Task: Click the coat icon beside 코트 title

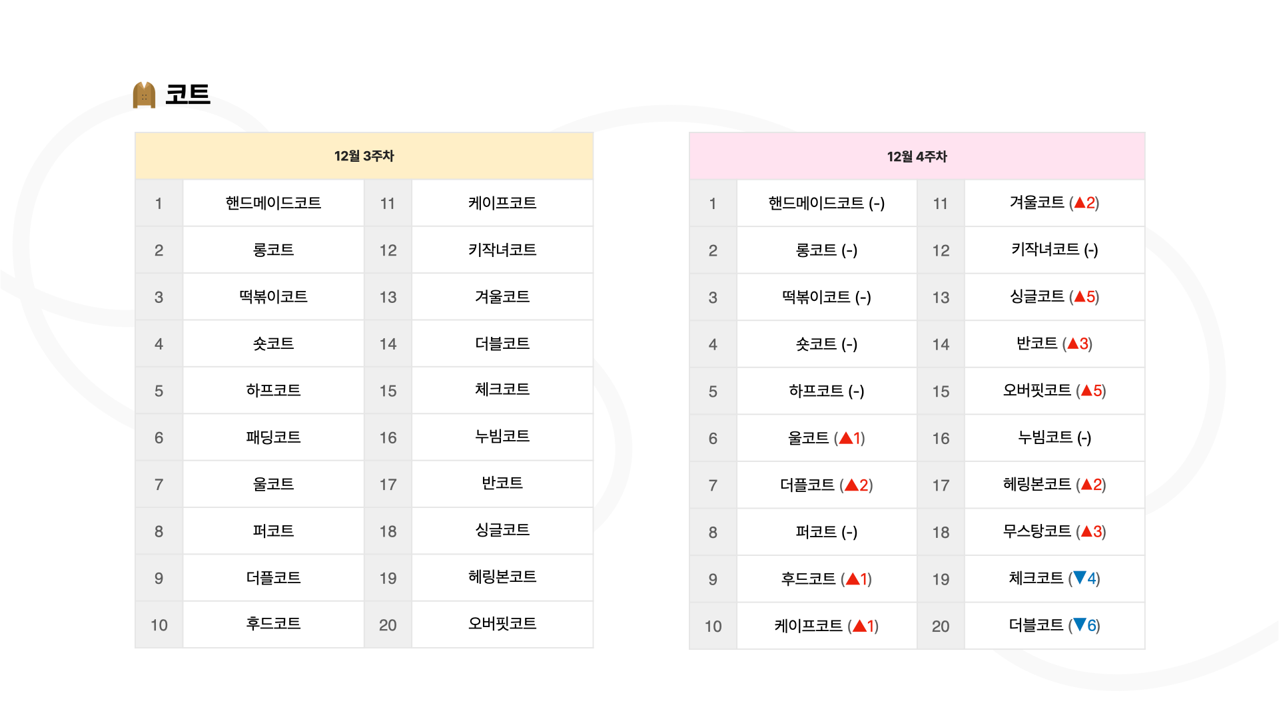Action: [x=144, y=95]
